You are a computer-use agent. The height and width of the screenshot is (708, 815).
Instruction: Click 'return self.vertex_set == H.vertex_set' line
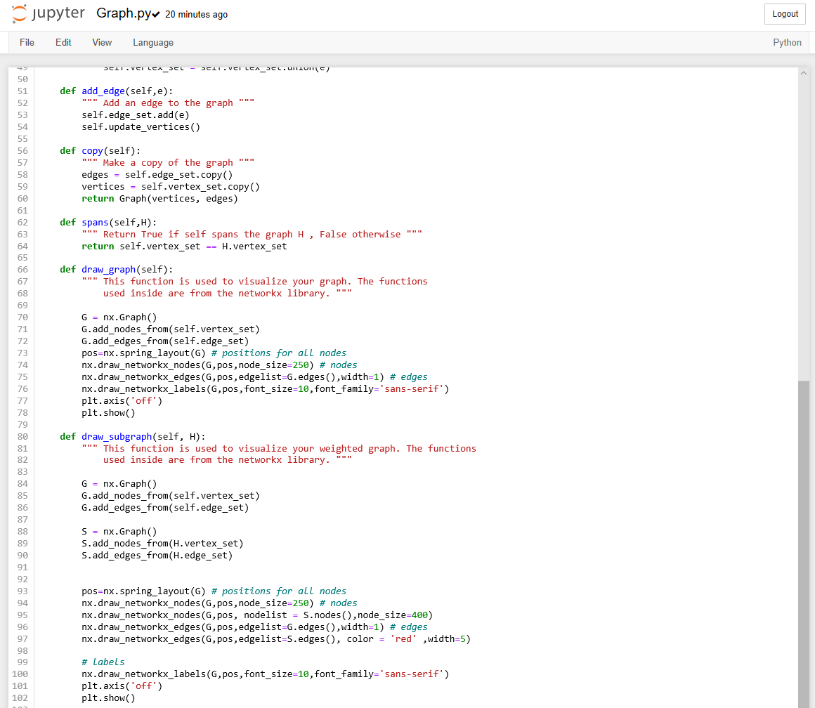pos(184,247)
